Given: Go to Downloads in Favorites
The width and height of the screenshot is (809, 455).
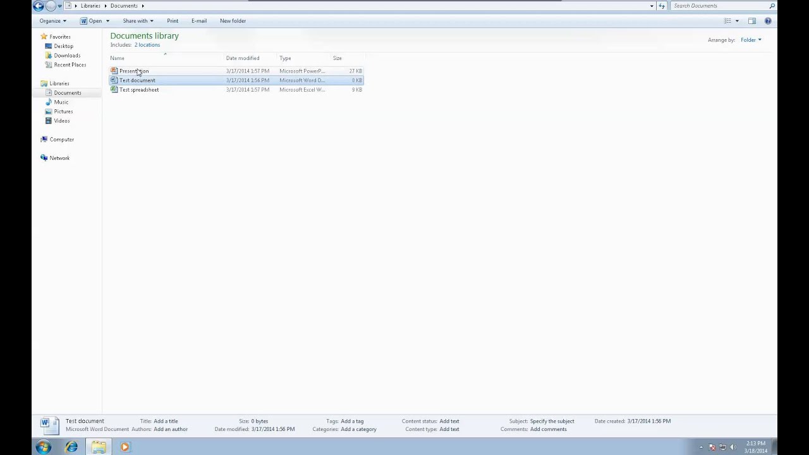Looking at the screenshot, I should 67,56.
